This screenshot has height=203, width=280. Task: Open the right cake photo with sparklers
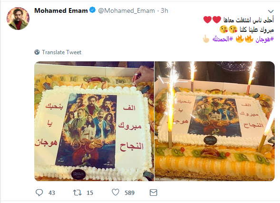pos(215,121)
